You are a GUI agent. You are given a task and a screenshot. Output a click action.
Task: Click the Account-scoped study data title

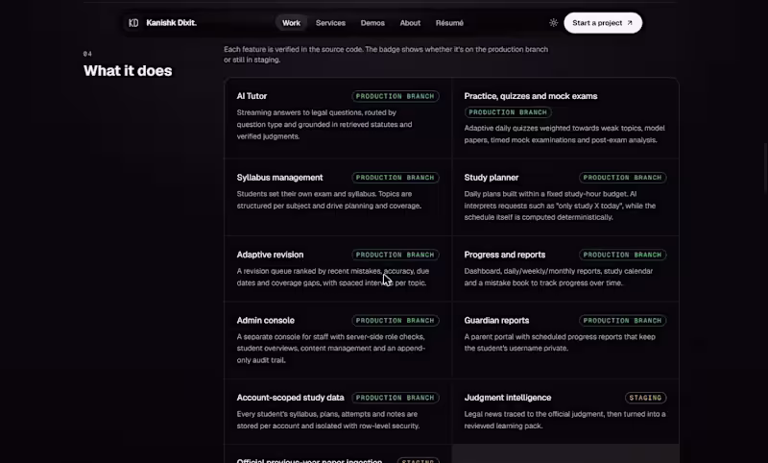(x=291, y=398)
